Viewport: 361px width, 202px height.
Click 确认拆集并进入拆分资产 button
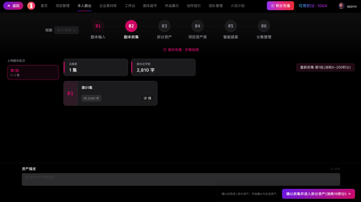point(319,194)
